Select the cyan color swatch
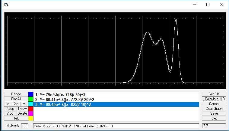Screen dimensions: 229x131 [x=30, y=104]
